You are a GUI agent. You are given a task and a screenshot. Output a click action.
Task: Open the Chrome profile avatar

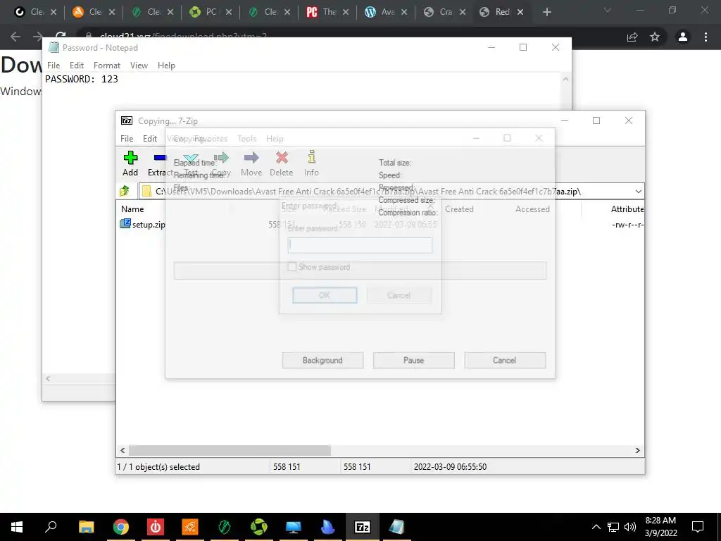coord(683,37)
